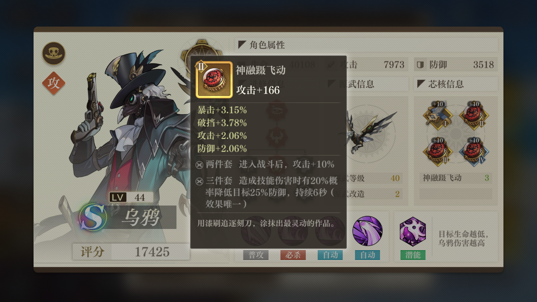This screenshot has width=537, height=302.
Task: Select core slot I weapon icon
Action: point(437,115)
